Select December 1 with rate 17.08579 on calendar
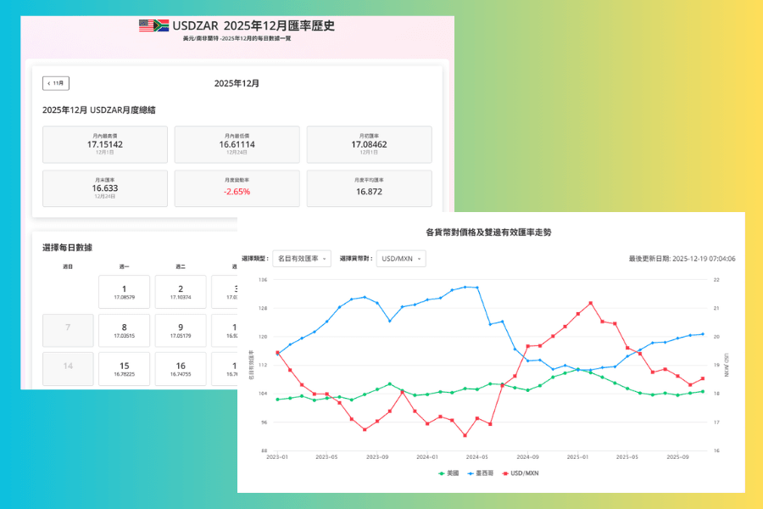Image resolution: width=763 pixels, height=509 pixels. click(125, 291)
